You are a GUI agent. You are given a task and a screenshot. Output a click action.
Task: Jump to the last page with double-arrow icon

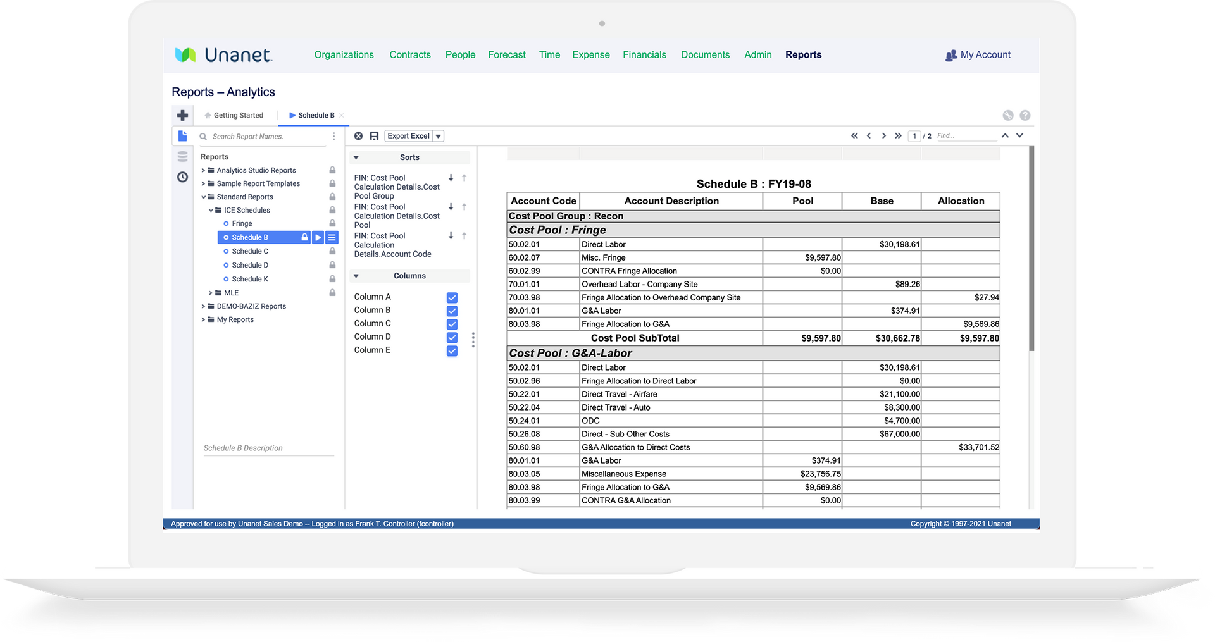tap(898, 135)
